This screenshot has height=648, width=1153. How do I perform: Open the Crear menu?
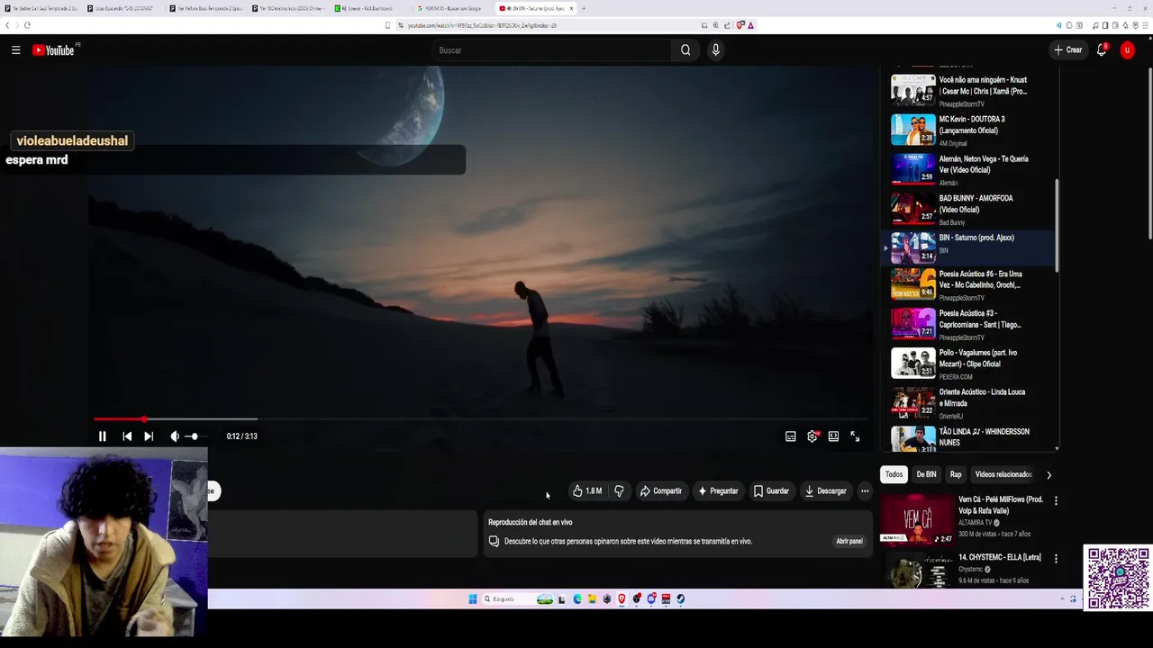(1068, 50)
